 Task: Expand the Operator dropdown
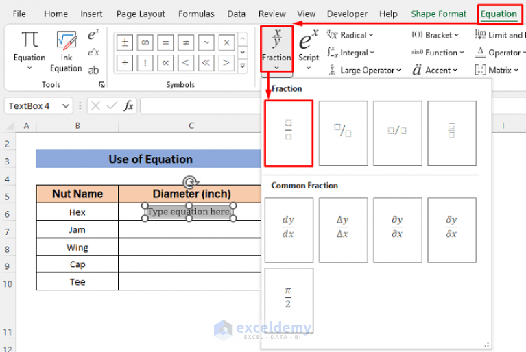click(x=500, y=53)
